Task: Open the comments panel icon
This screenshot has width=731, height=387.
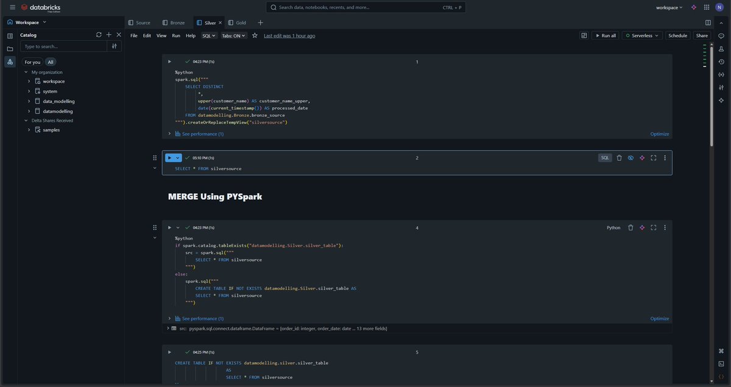Action: (x=721, y=36)
